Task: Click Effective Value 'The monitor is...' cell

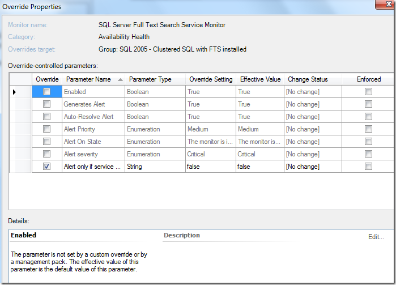Action: [260, 142]
